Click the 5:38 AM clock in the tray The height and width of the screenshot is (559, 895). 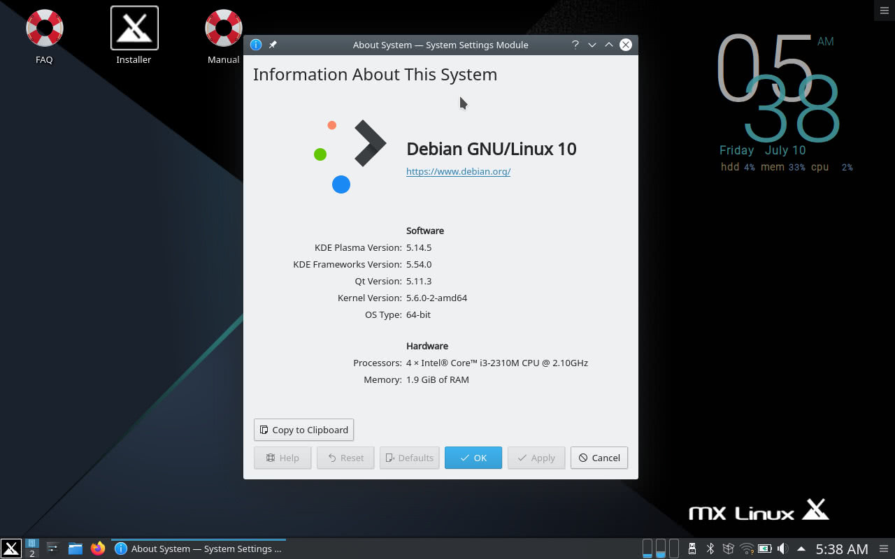coord(841,549)
